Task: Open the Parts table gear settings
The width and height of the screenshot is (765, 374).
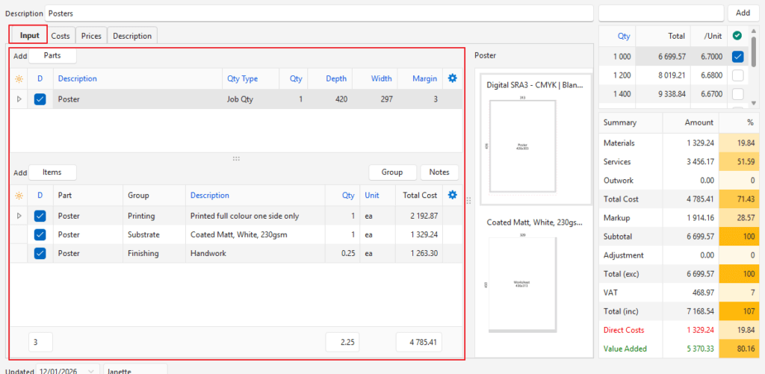Action: click(x=452, y=78)
